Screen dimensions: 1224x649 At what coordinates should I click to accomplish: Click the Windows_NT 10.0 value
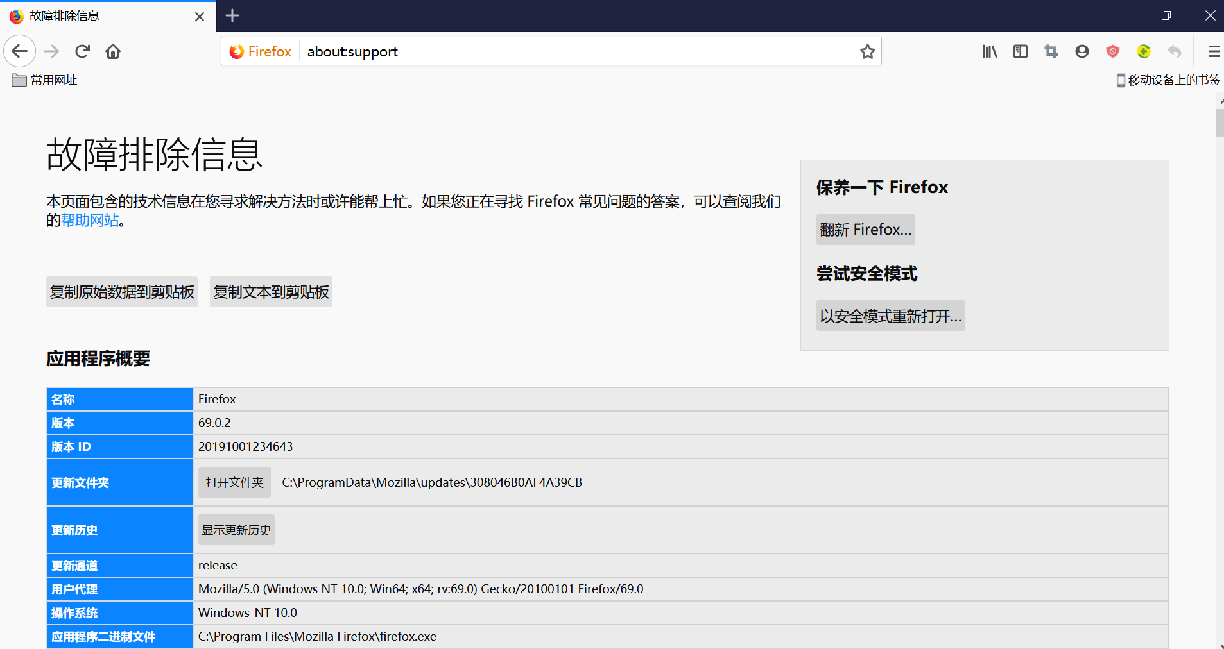(248, 612)
